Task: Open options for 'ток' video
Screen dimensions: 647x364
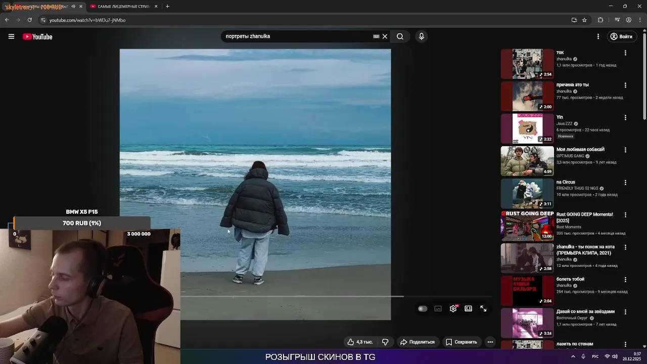Action: pos(625,53)
